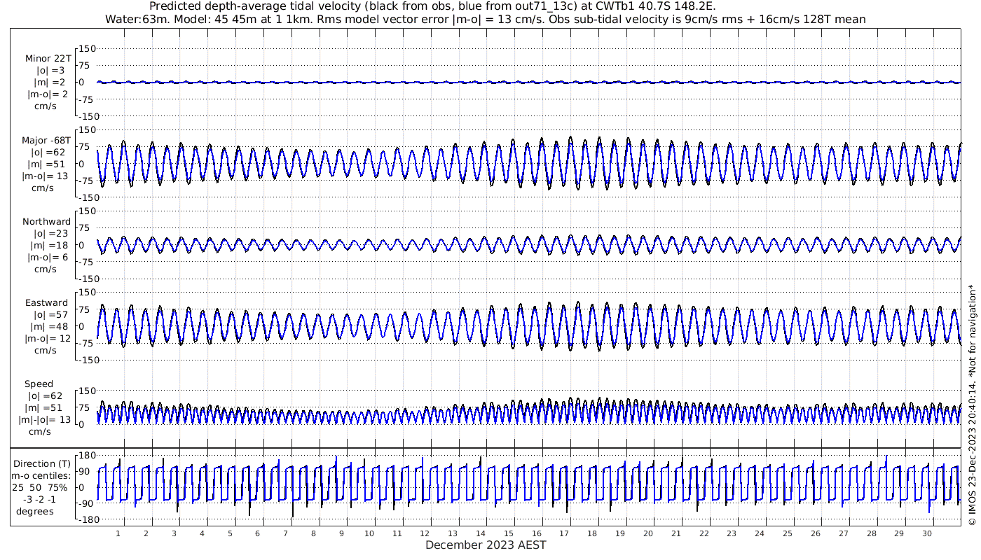Select the 'Direction (T)' panel label

point(42,464)
